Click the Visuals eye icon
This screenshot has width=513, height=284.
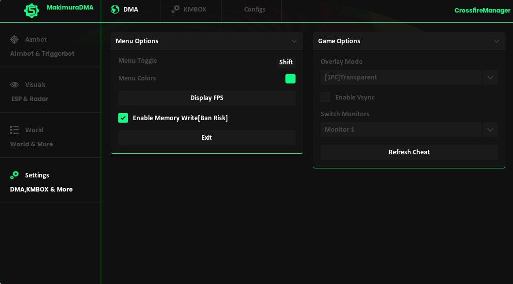15,85
